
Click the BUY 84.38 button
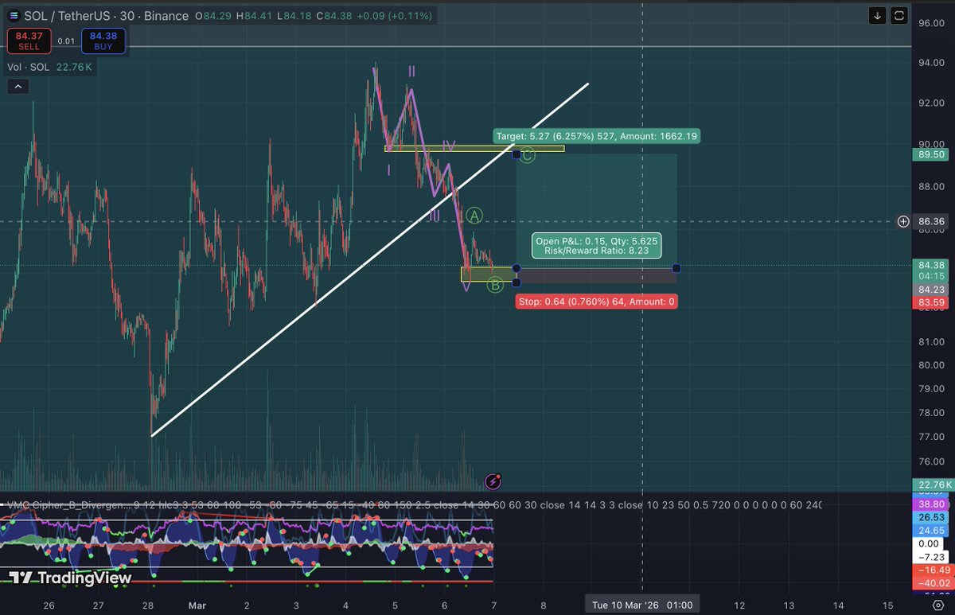[x=103, y=40]
